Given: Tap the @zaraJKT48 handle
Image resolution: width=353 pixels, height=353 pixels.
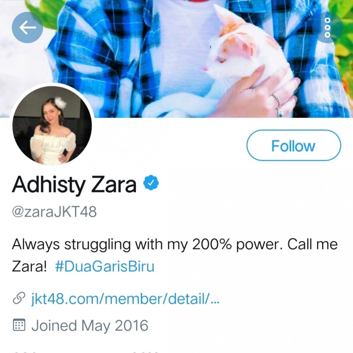Looking at the screenshot, I should pos(54,211).
